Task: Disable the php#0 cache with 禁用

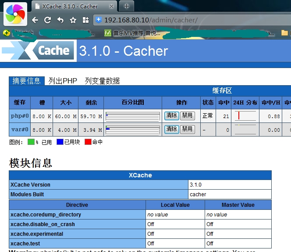Action: [x=187, y=115]
